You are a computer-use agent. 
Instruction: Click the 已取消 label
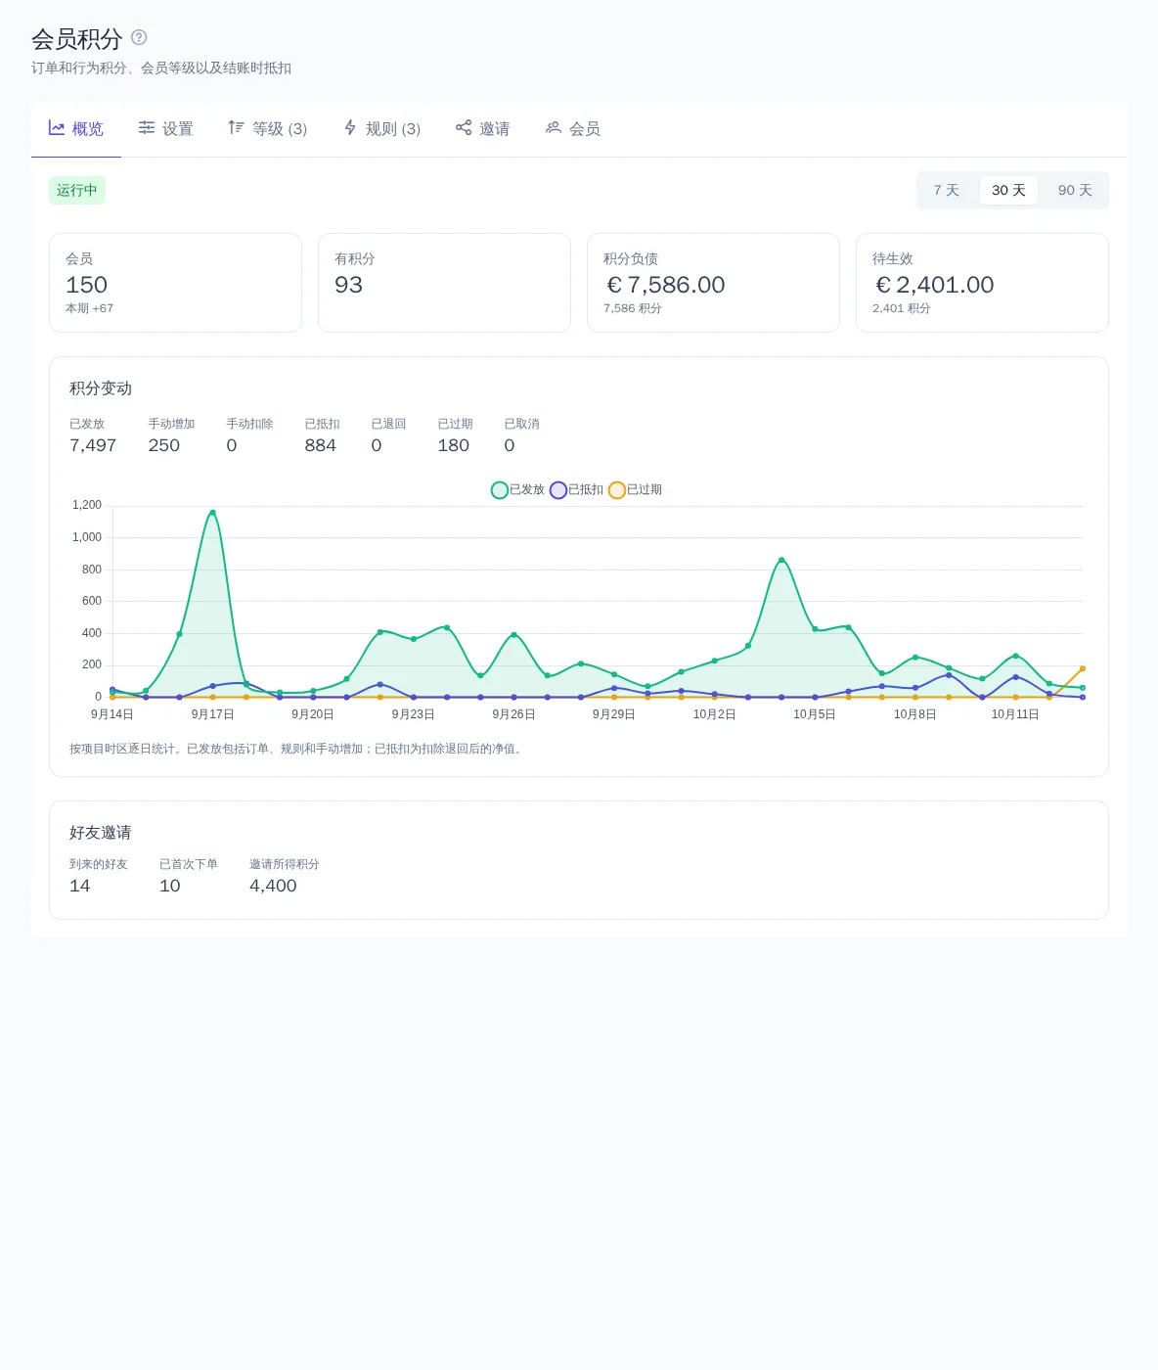(x=521, y=424)
